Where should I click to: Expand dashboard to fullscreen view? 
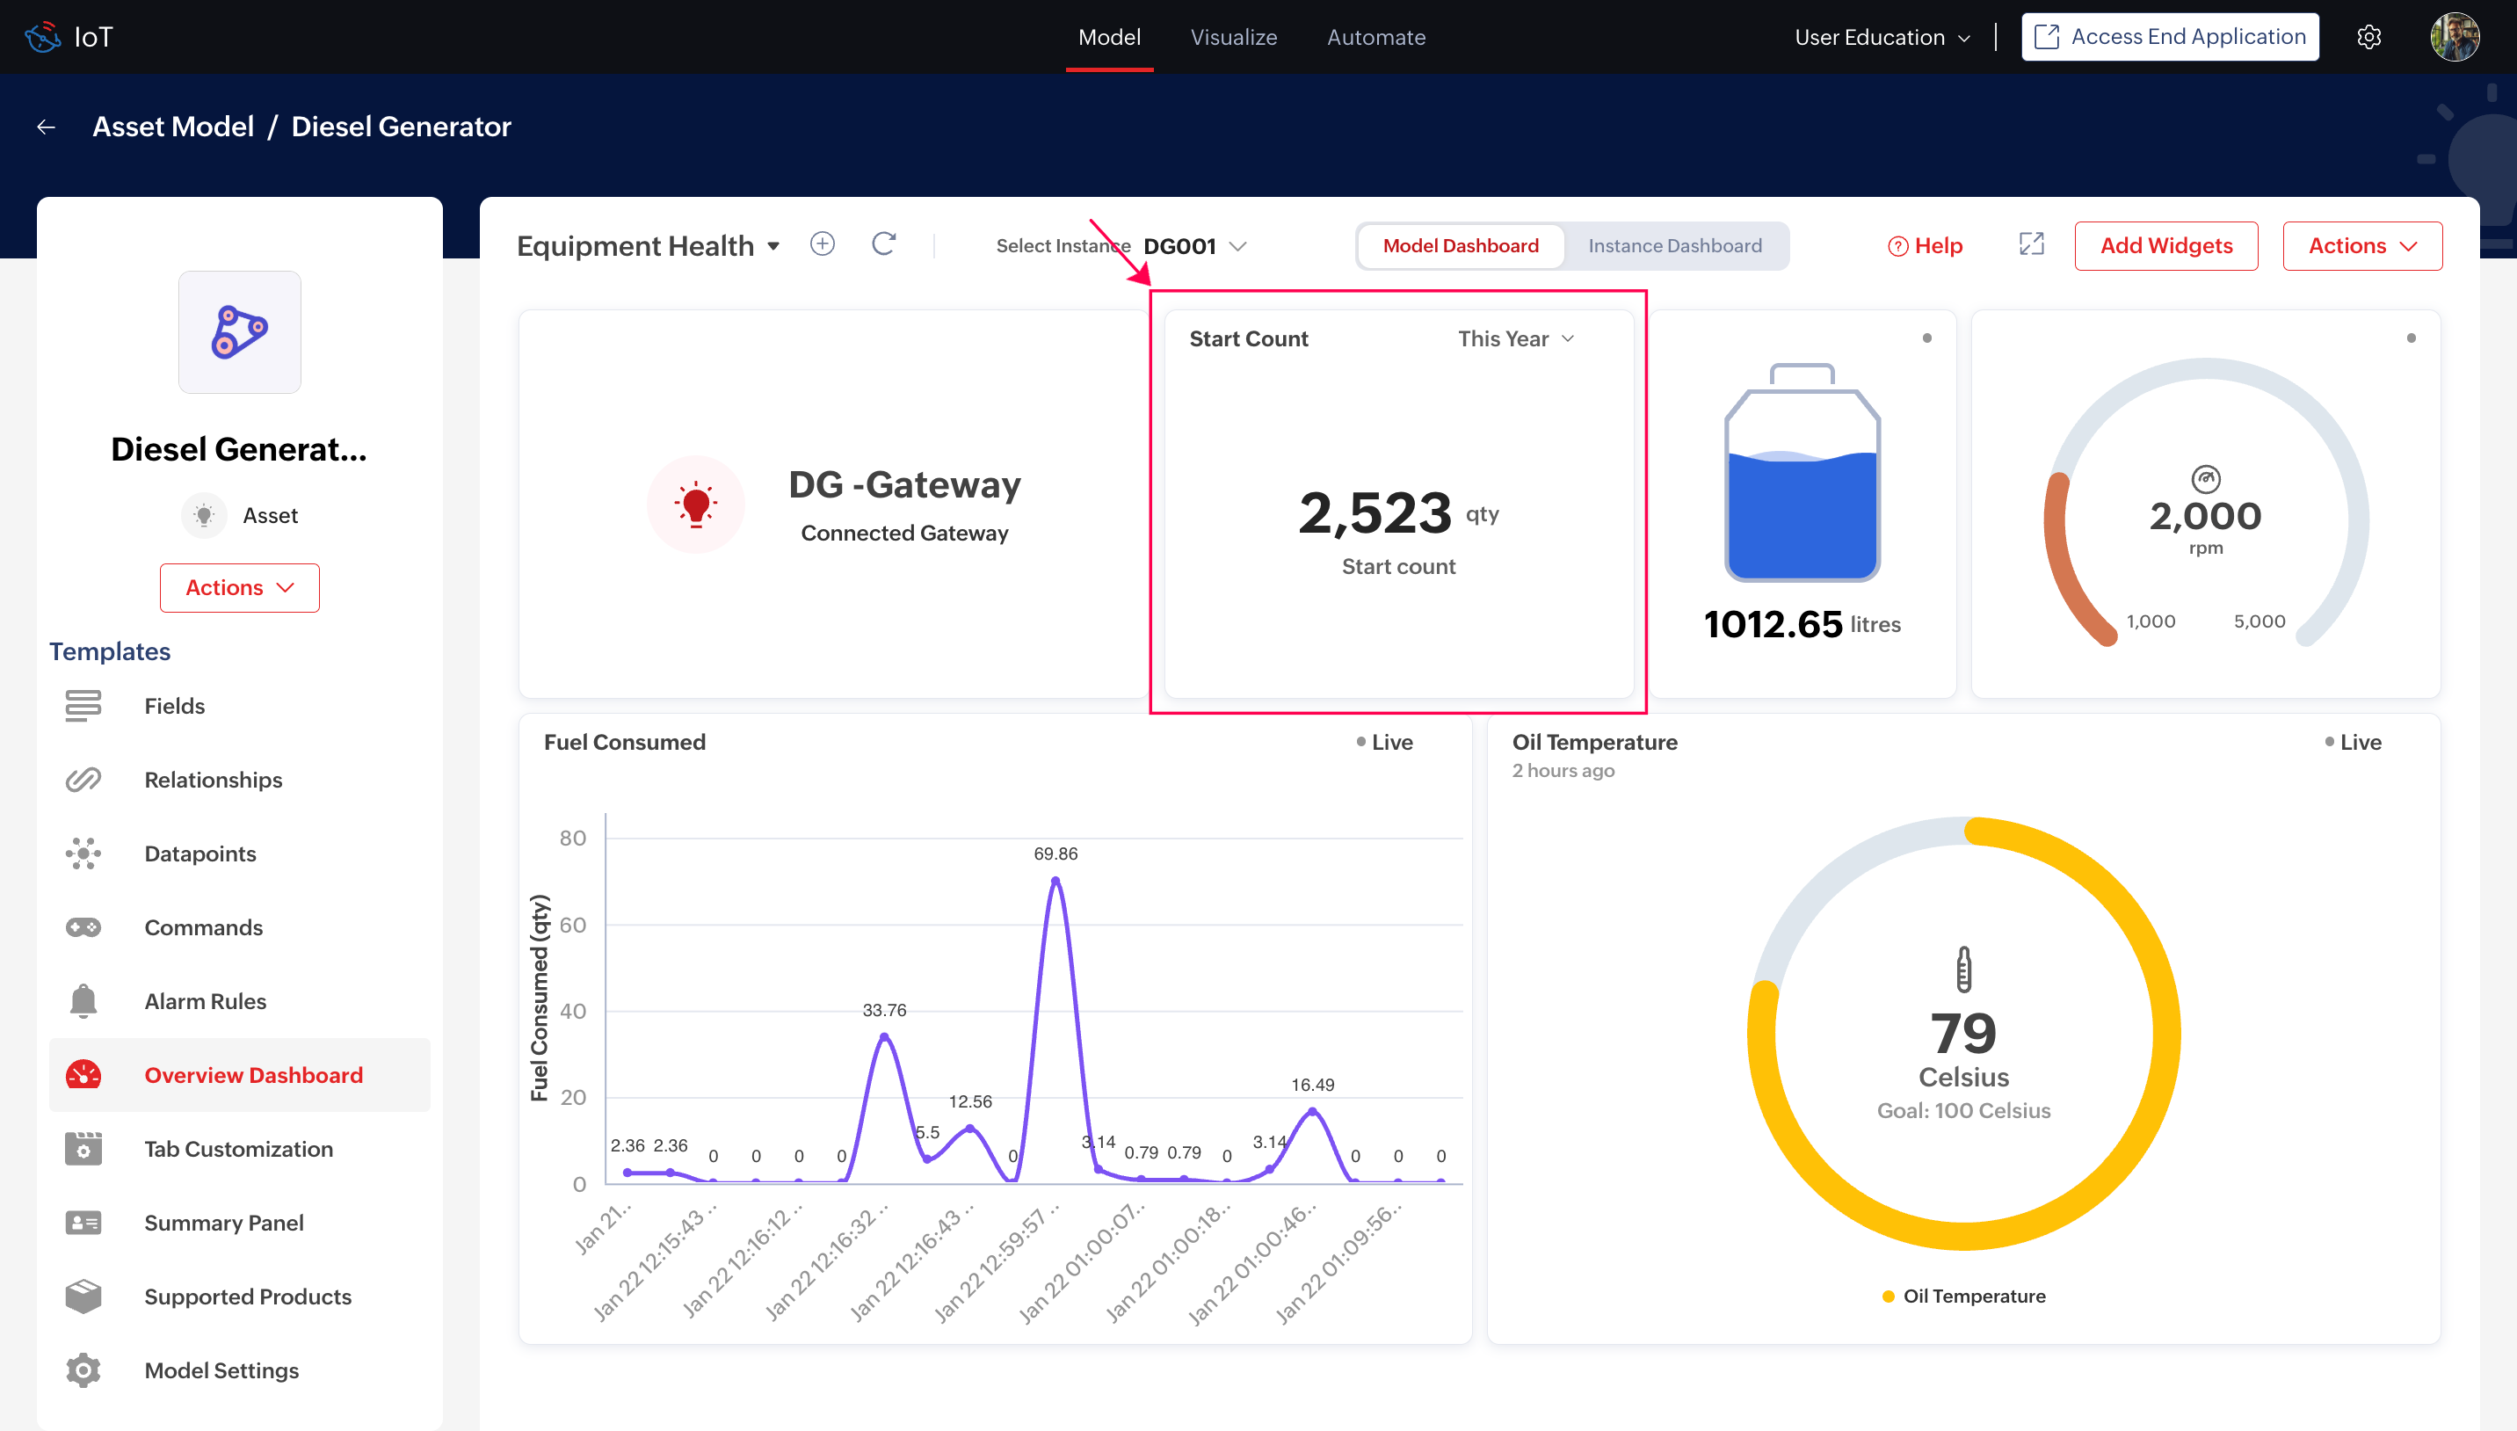point(2031,243)
